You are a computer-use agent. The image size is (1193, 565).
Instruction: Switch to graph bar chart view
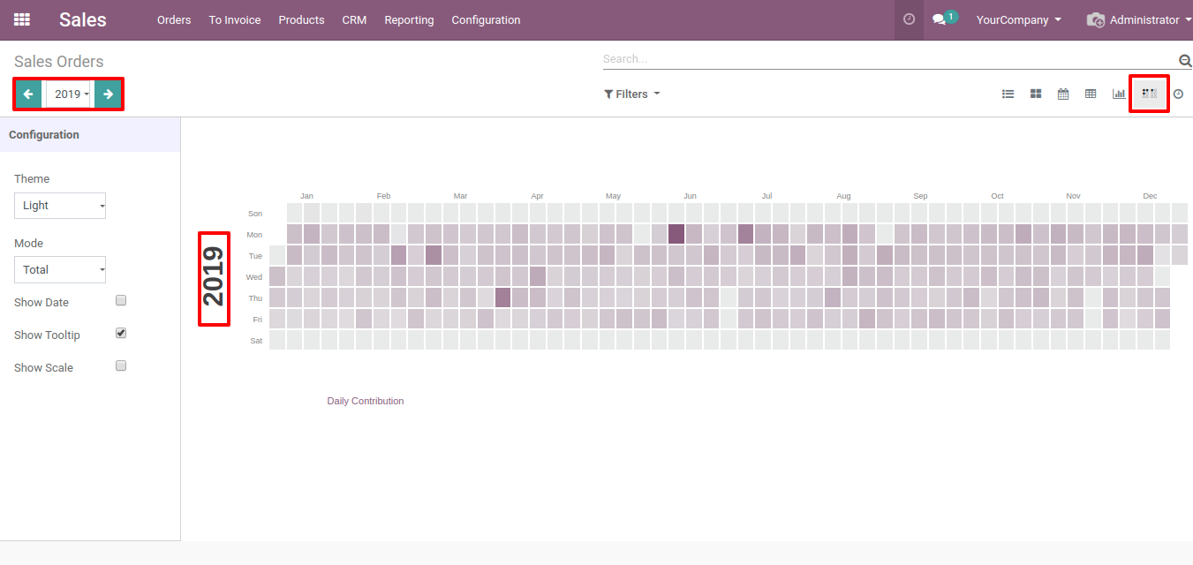(1119, 94)
